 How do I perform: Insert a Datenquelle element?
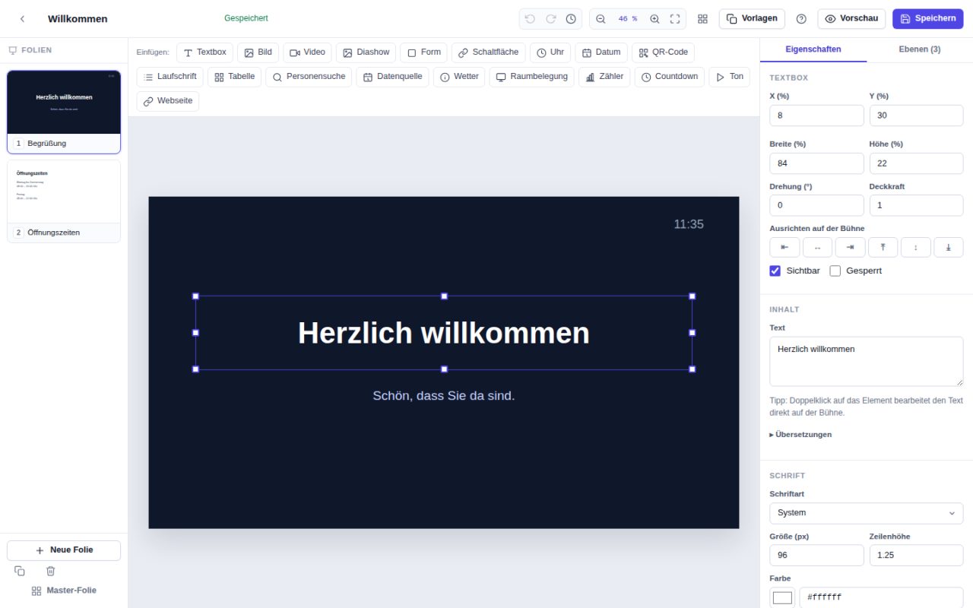(x=392, y=77)
